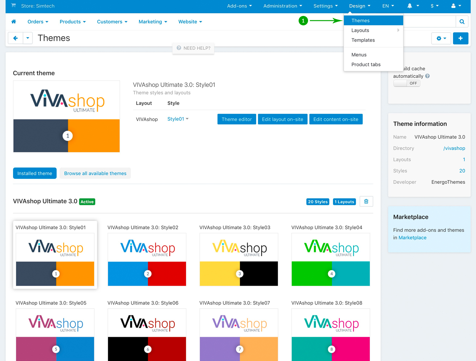Select Style07 purple and orange thumbnail
The height and width of the screenshot is (361, 476).
coord(239,335)
